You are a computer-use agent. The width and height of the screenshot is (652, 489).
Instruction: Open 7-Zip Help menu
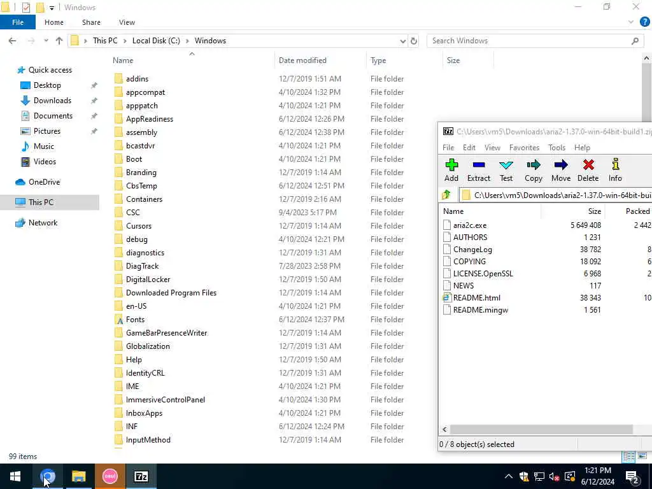582,148
